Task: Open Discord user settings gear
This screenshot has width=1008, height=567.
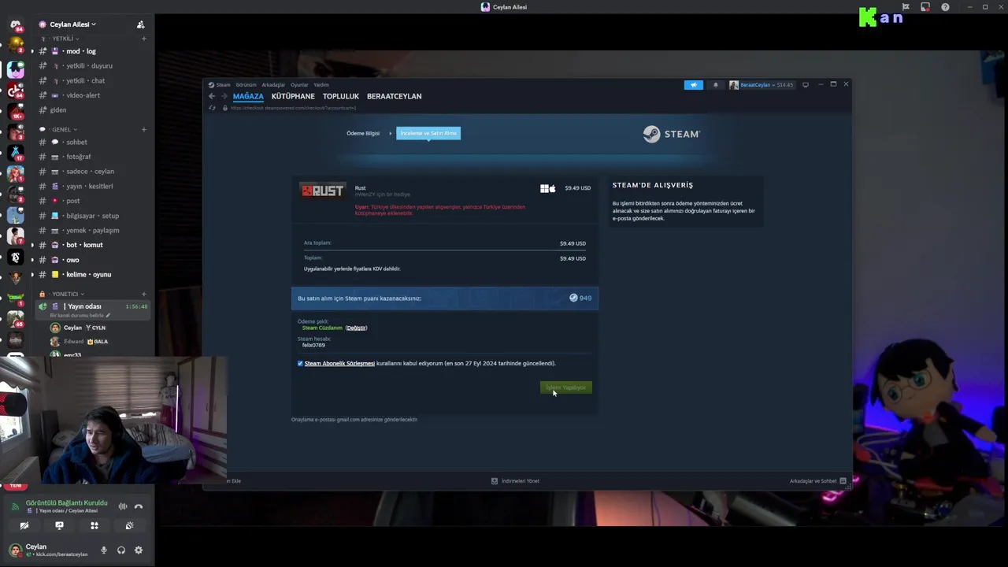Action: coord(139,550)
